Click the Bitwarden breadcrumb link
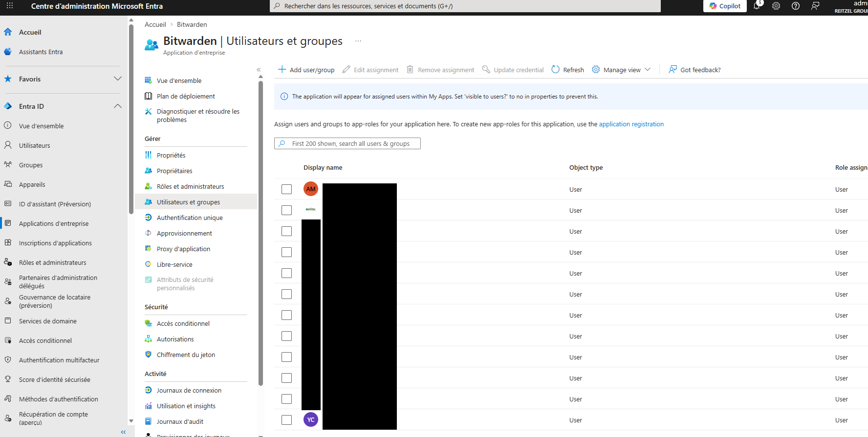Image resolution: width=868 pixels, height=437 pixels. coord(192,24)
